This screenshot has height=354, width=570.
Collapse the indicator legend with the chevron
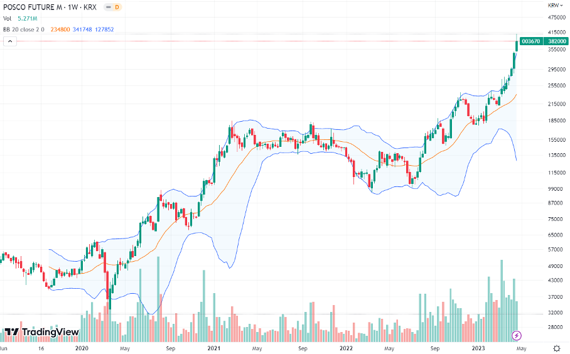10,41
